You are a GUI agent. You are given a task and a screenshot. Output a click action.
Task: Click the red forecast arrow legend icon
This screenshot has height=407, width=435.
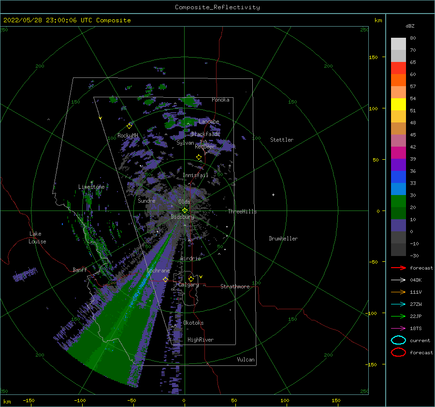click(398, 268)
